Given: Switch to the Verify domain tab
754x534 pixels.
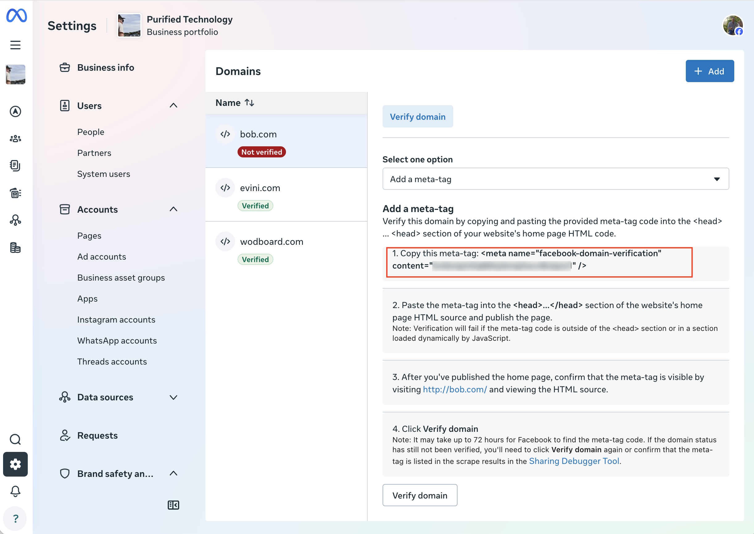Looking at the screenshot, I should (x=417, y=116).
